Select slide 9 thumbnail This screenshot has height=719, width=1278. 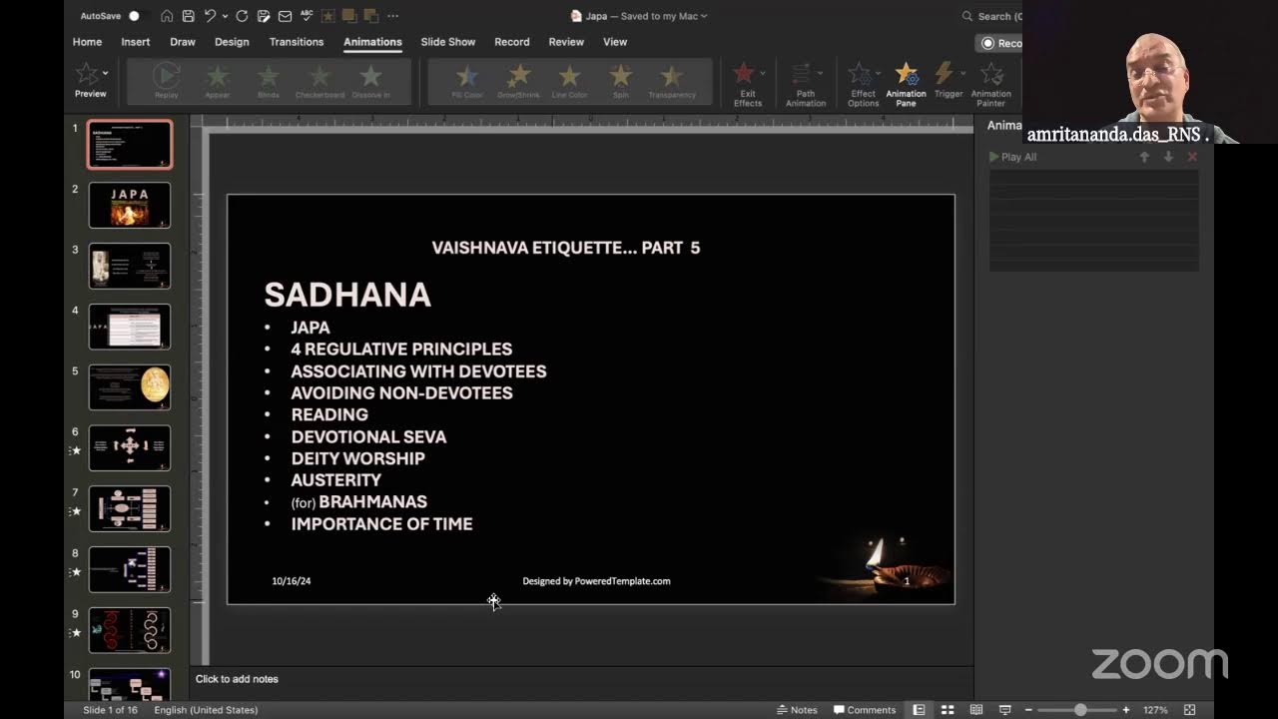coord(130,630)
